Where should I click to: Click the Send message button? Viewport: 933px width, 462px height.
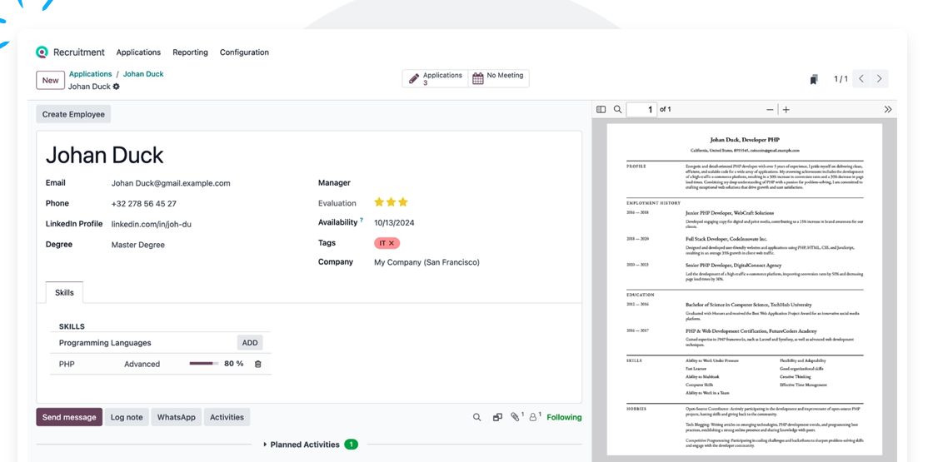tap(69, 417)
